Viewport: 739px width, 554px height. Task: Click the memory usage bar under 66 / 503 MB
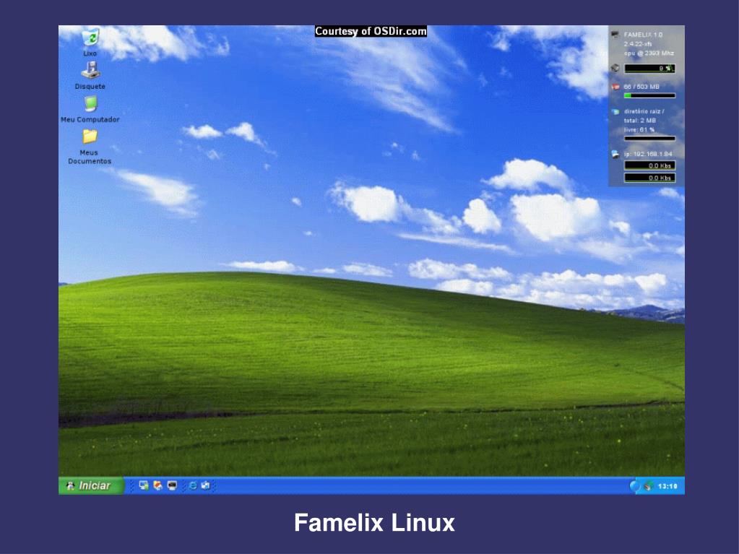(x=650, y=95)
